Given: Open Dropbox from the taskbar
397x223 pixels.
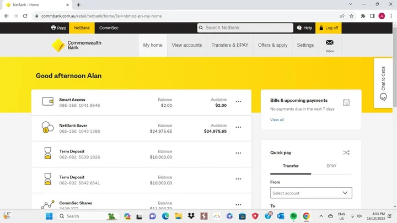Looking at the screenshot, I should tap(191, 216).
